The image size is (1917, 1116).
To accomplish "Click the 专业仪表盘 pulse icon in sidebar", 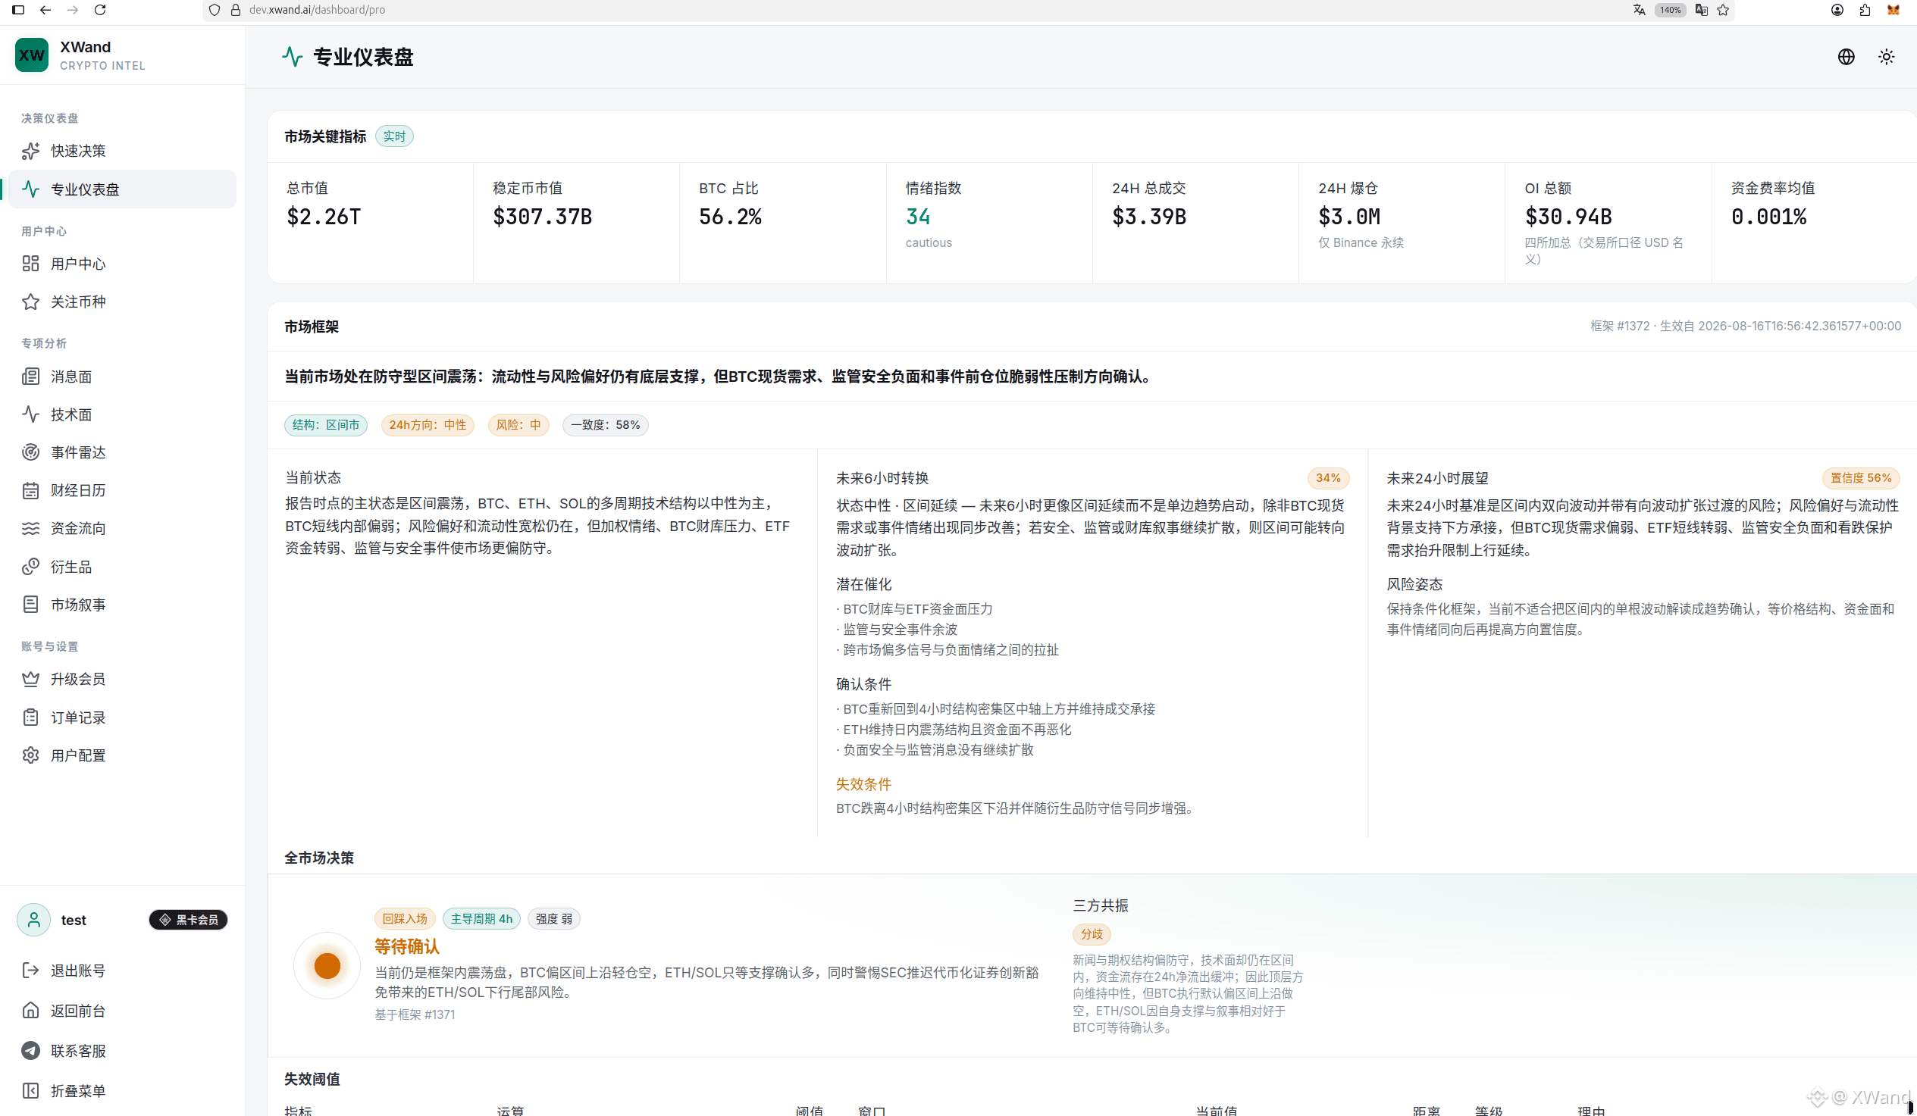I will (x=30, y=189).
